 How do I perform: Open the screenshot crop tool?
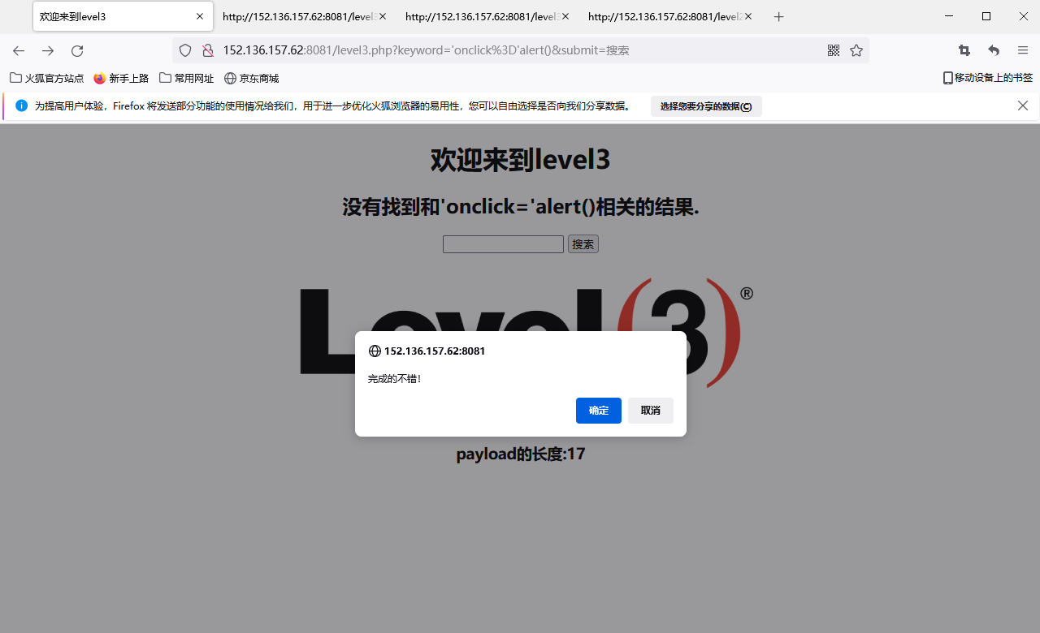(964, 50)
